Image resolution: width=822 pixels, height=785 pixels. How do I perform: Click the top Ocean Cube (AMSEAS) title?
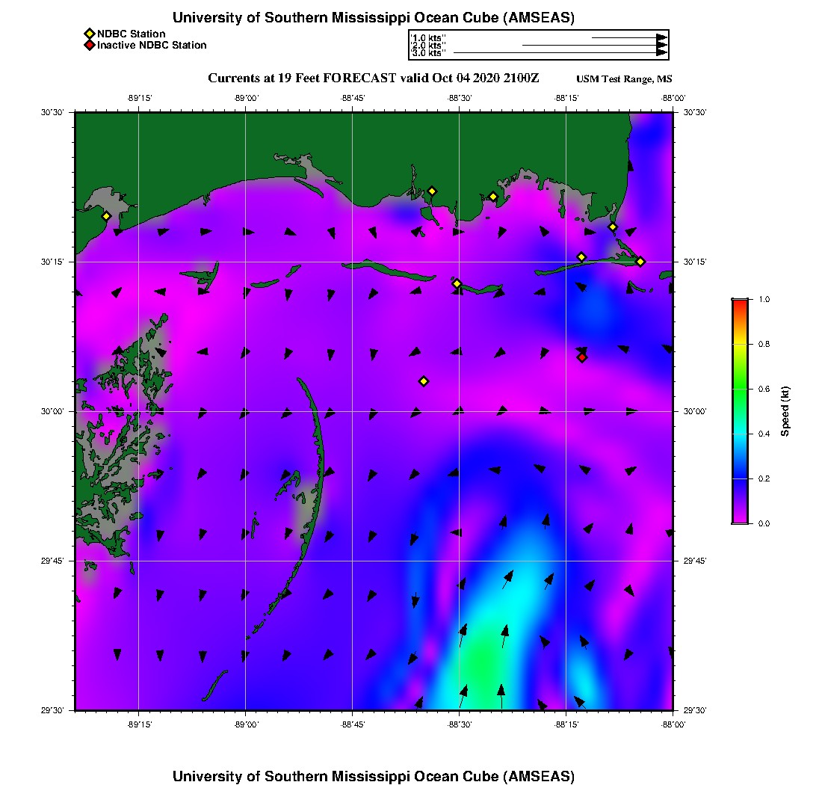coord(373,17)
